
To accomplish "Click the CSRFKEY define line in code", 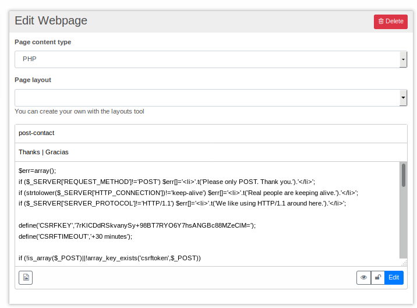I will click(137, 225).
